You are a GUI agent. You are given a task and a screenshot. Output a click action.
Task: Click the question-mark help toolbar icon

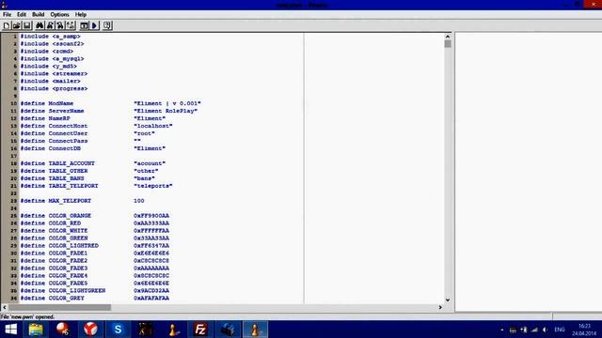[x=107, y=25]
